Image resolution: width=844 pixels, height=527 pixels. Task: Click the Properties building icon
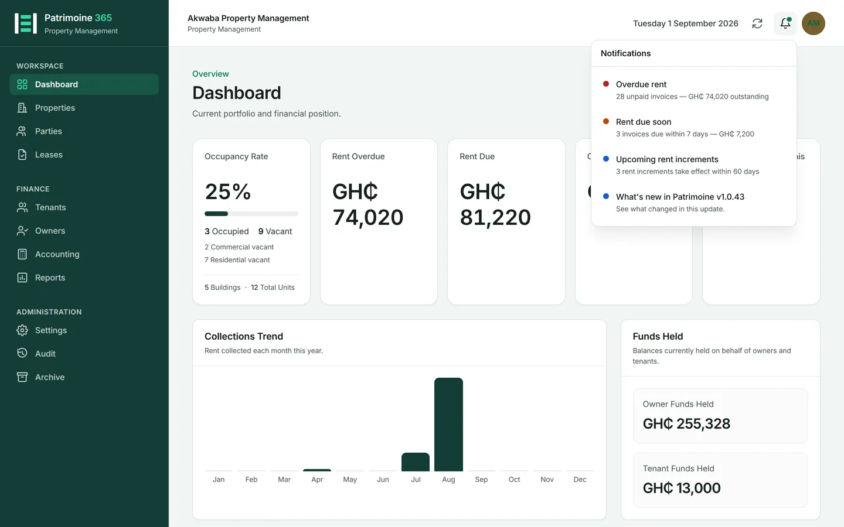22,108
